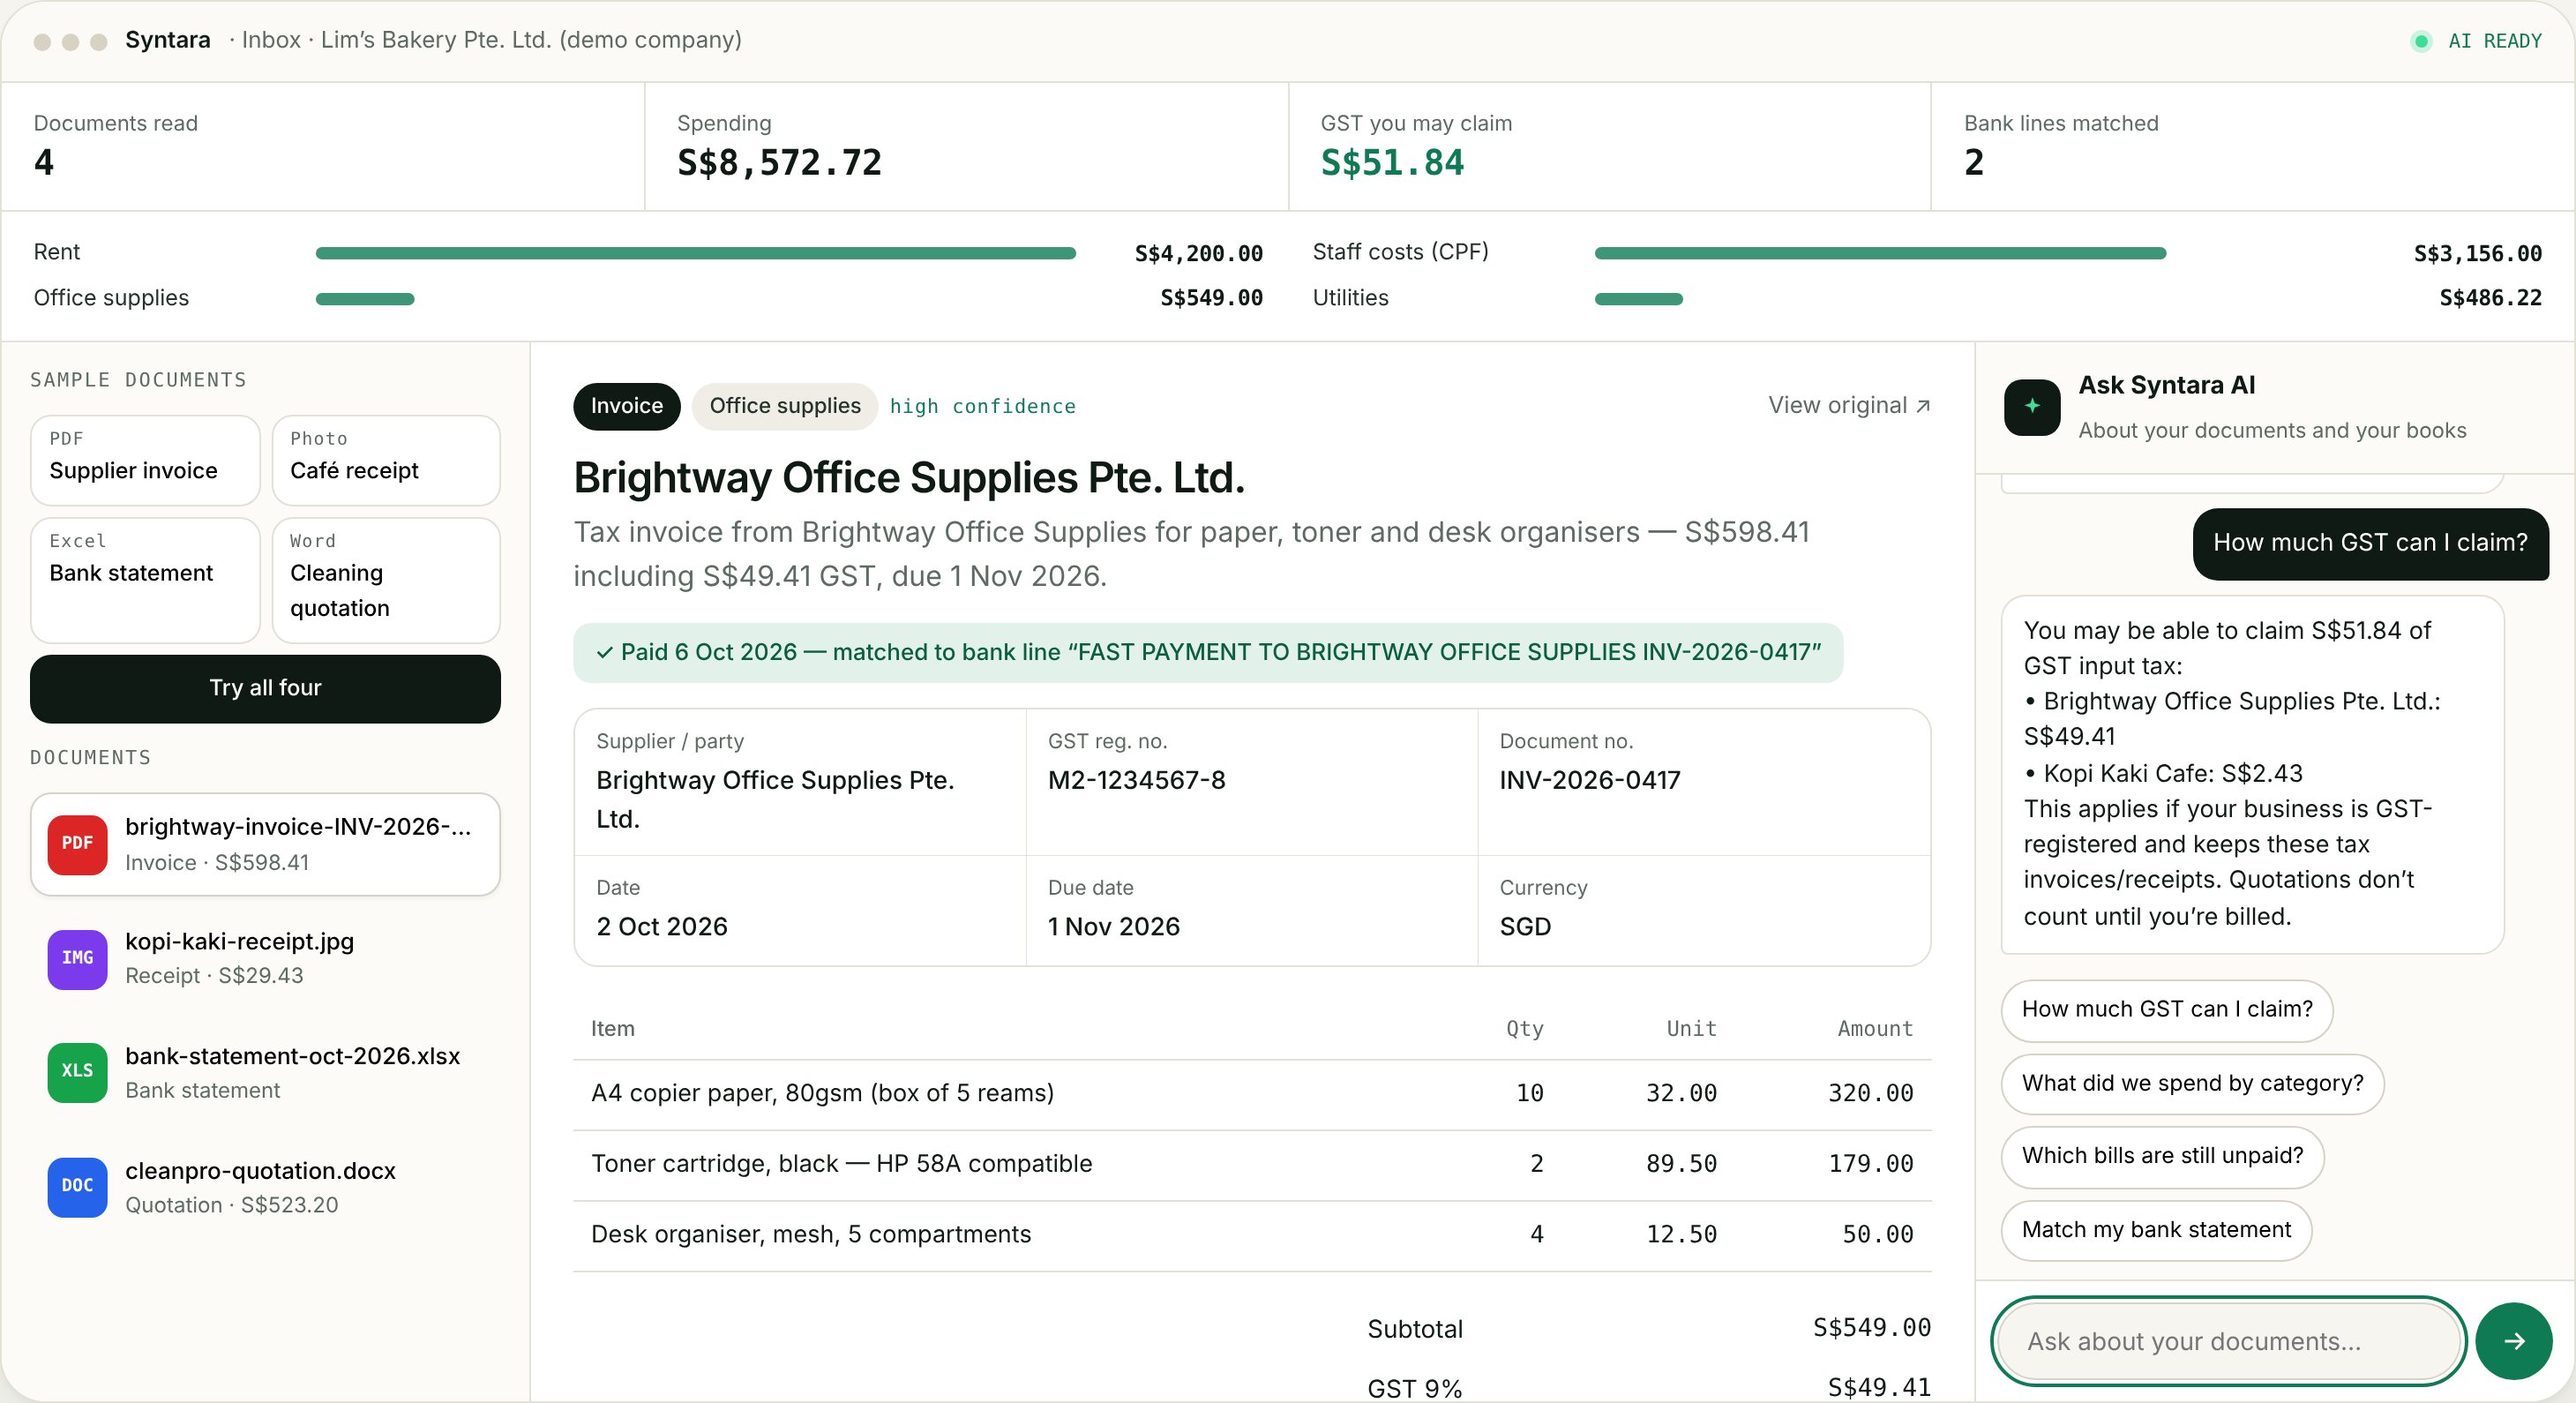The width and height of the screenshot is (2576, 1403).
Task: Click the Office supplies category chip
Action: pos(784,406)
